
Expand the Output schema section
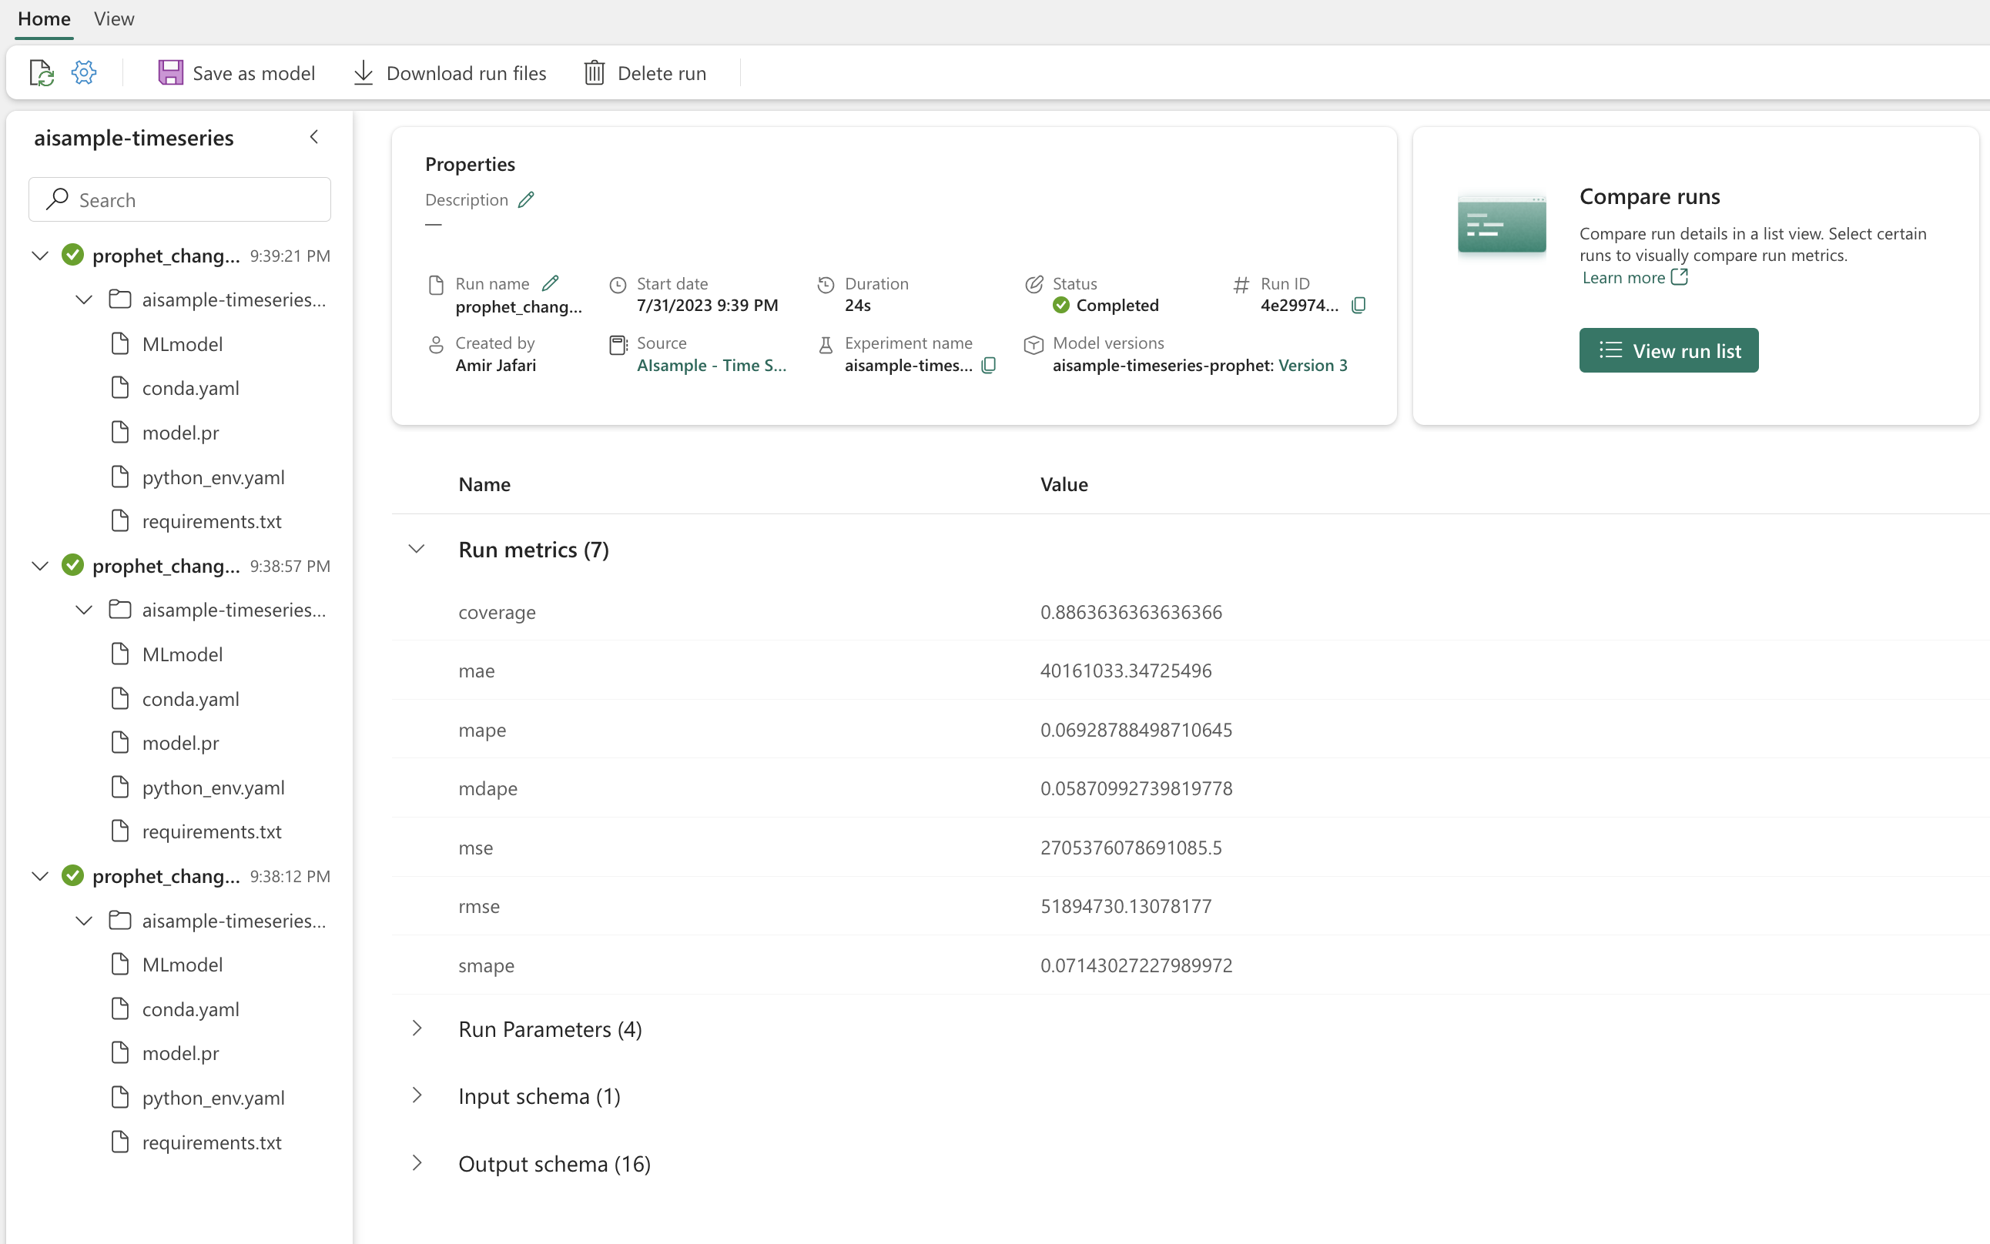click(416, 1164)
